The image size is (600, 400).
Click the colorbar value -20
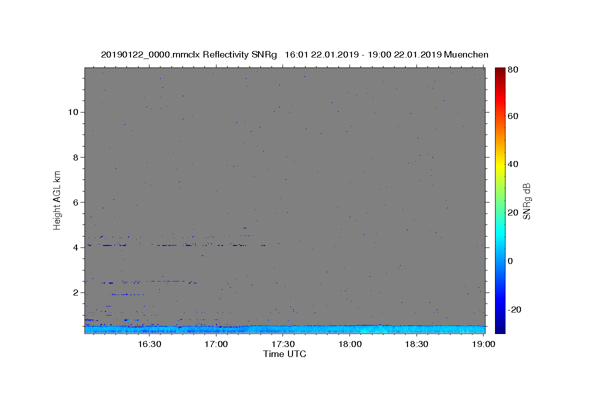pyautogui.click(x=515, y=309)
